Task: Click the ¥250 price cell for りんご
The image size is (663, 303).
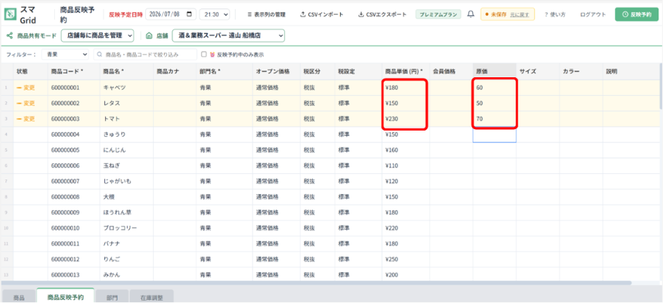Action: [406, 260]
